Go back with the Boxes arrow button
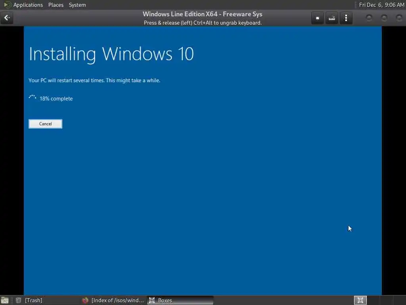406x305 pixels. coord(7,18)
